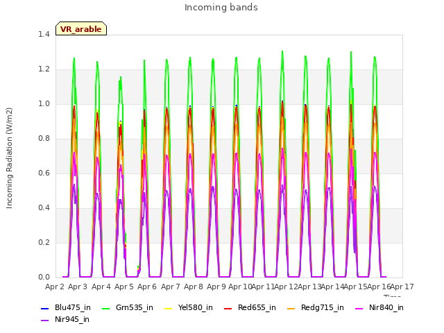
Task: Click the 0.6 y-axis tick label
Action: tap(44, 173)
